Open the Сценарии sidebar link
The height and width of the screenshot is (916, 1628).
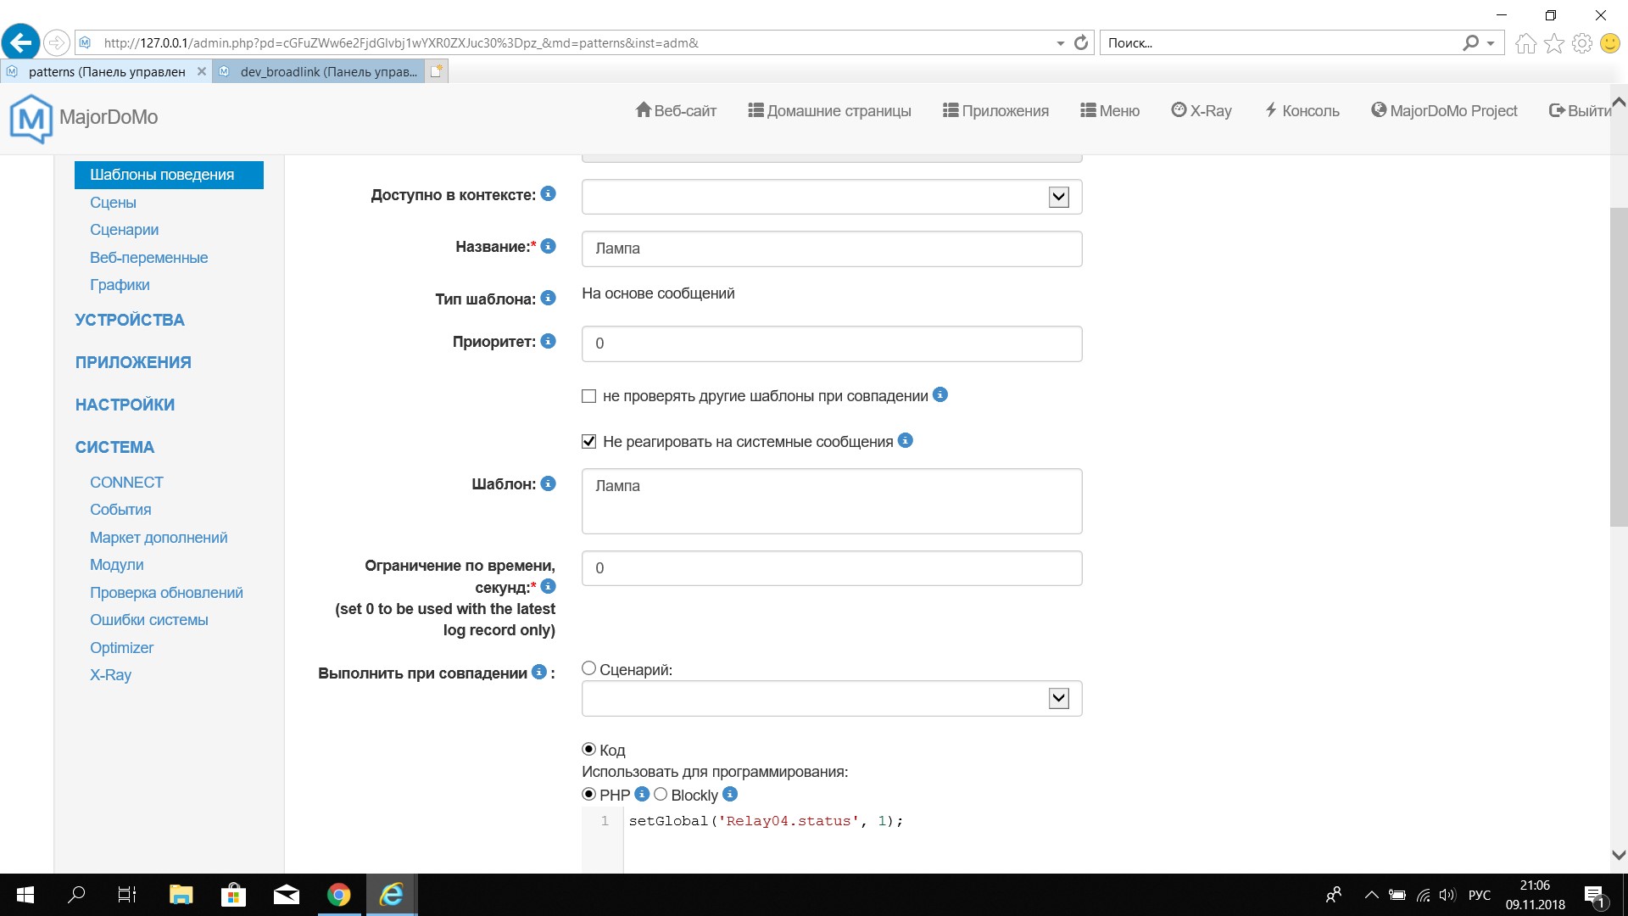pyautogui.click(x=125, y=230)
